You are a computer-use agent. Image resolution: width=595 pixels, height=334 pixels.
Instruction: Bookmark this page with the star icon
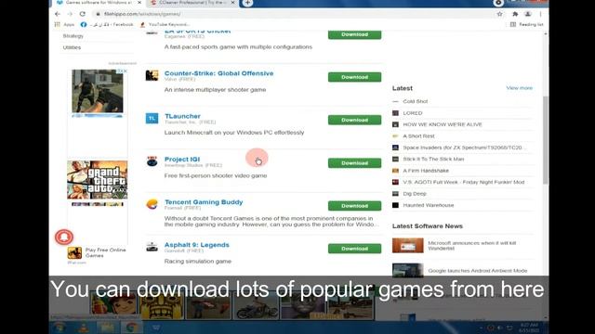click(500, 14)
